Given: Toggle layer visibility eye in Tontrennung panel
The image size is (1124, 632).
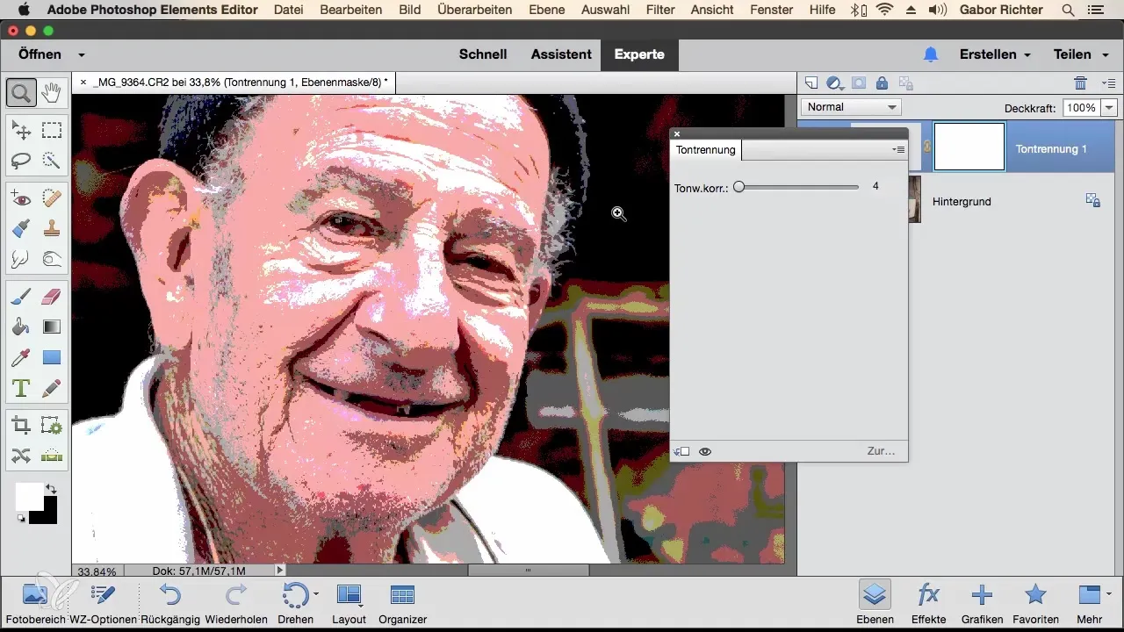Looking at the screenshot, I should (x=705, y=451).
